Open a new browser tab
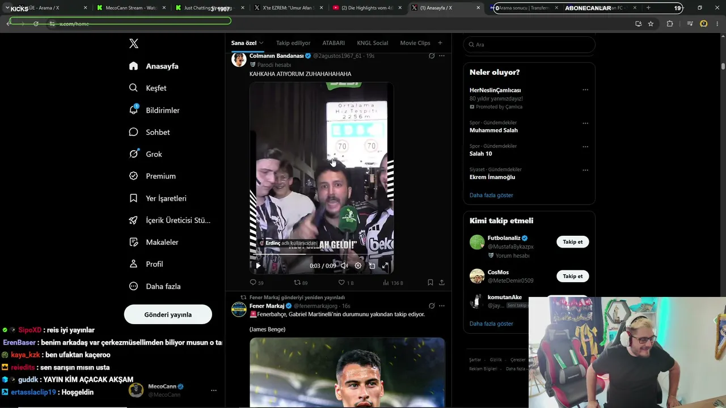The image size is (726, 408). point(648,8)
